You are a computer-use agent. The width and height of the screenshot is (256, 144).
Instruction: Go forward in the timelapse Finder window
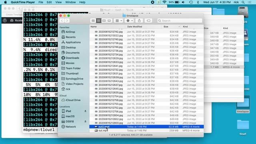coord(67,20)
